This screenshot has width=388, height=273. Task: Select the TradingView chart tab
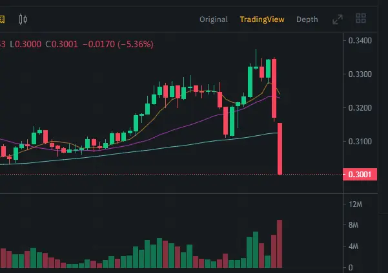[x=262, y=19]
